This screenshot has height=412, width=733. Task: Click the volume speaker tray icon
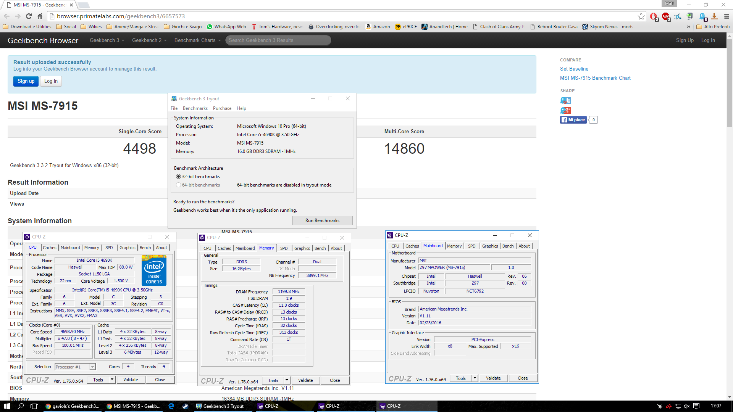687,406
